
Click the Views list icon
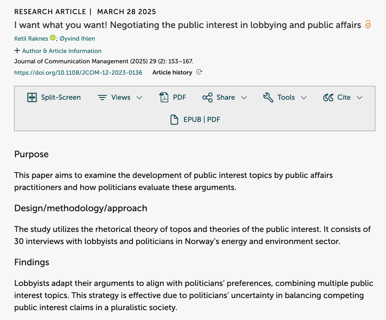tap(102, 97)
